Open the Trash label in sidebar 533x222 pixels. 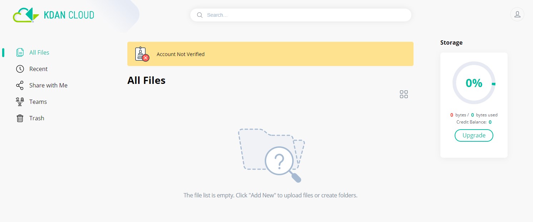(37, 118)
